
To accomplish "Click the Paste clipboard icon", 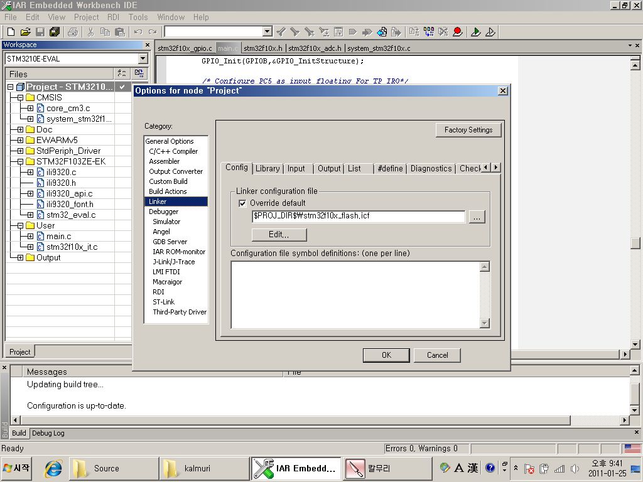I will (120, 31).
